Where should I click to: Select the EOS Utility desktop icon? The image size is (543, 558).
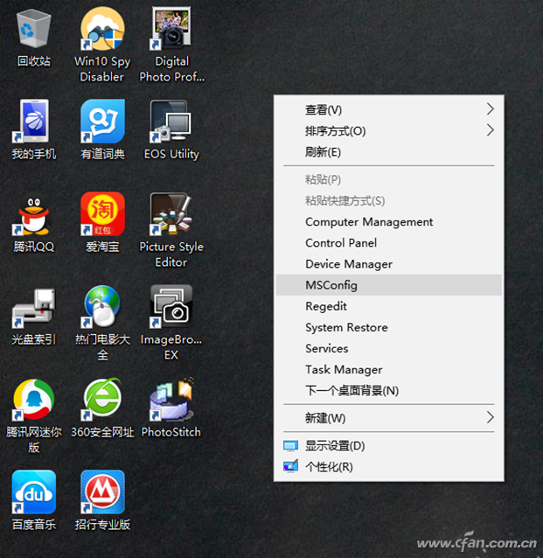coord(171,122)
